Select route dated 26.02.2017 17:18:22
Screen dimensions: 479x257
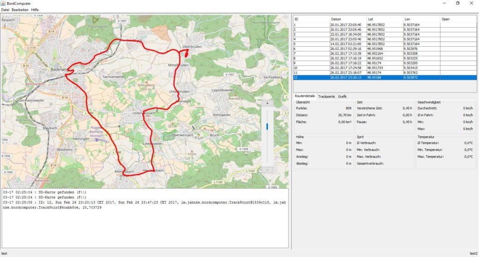[385, 63]
